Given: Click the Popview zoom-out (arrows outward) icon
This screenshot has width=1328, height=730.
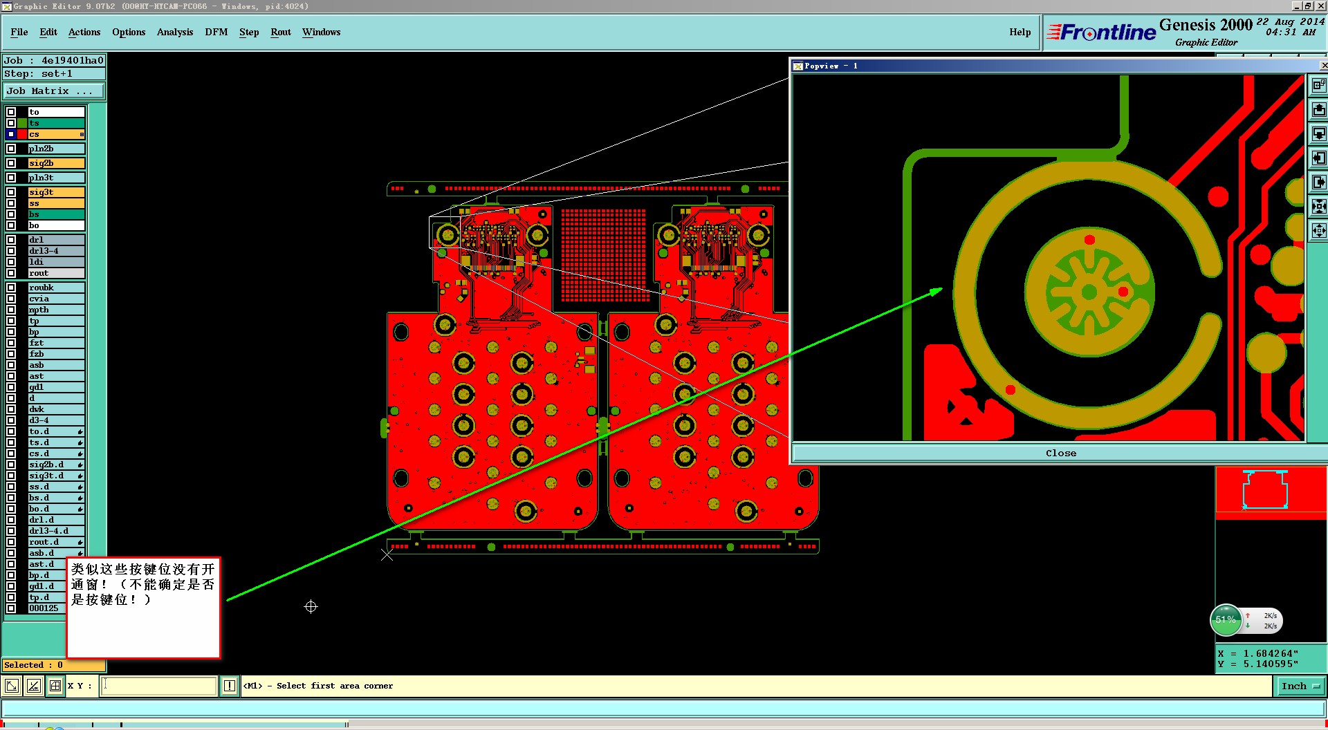Looking at the screenshot, I should [x=1319, y=230].
